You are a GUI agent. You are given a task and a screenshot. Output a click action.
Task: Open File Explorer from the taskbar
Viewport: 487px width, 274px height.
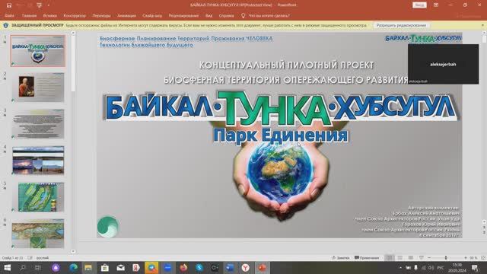pos(88,268)
